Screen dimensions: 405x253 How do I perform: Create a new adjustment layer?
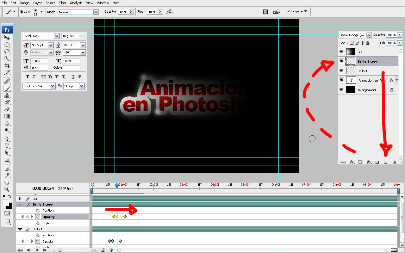(369, 162)
